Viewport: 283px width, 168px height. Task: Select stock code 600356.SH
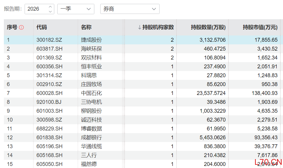(x=50, y=67)
